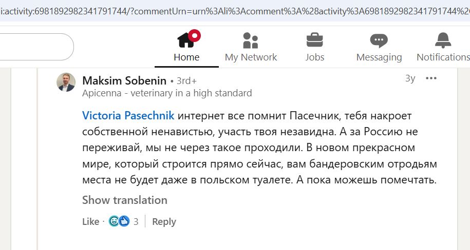Screen dimensions: 470x250
Task: Expand Show translation for the comment
Action: coord(125,200)
